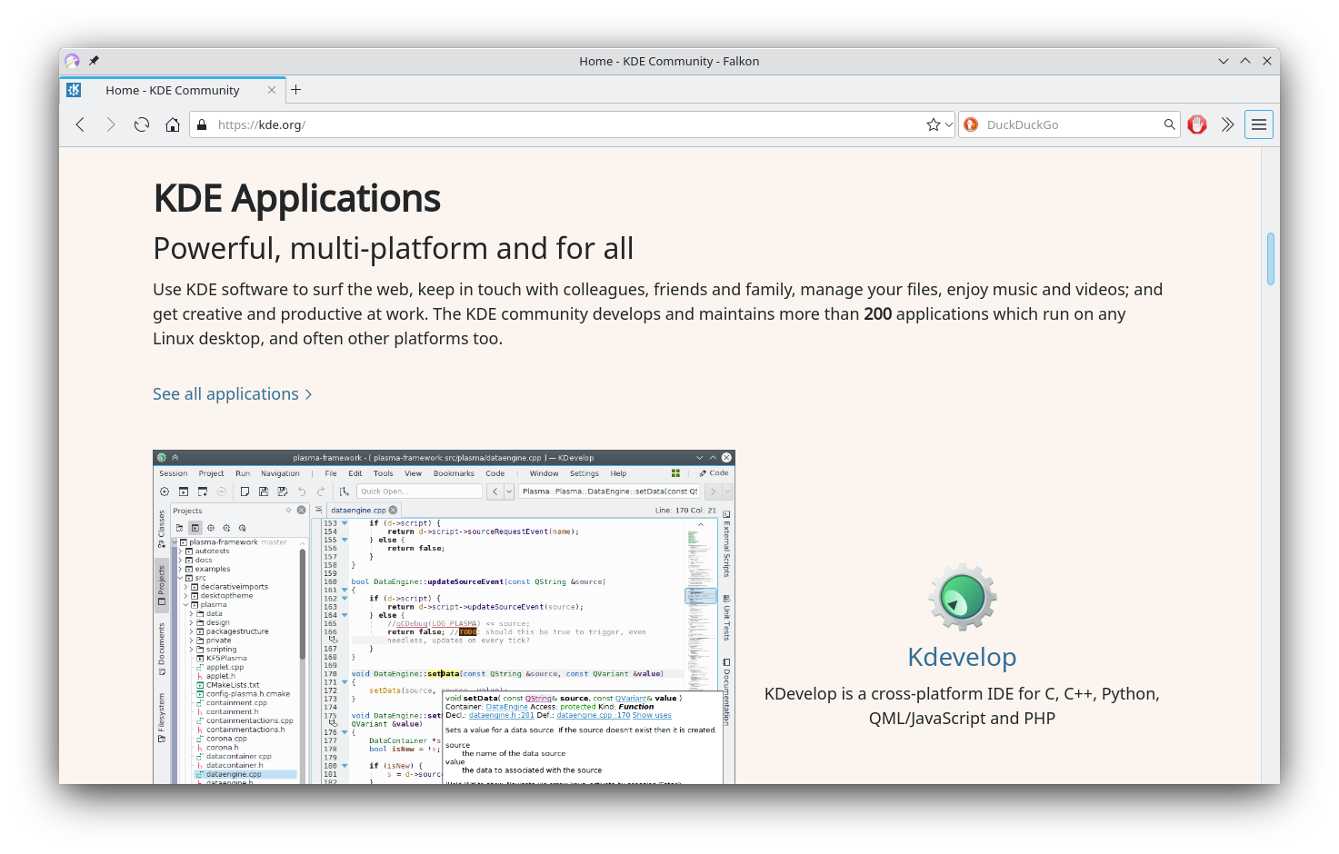The width and height of the screenshot is (1339, 854).
Task: Click 'Powerful, multi-platform and for all' subtitle
Action: click(394, 248)
